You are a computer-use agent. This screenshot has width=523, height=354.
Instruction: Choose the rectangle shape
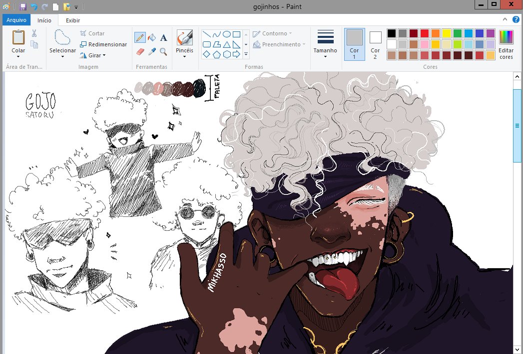(x=236, y=34)
